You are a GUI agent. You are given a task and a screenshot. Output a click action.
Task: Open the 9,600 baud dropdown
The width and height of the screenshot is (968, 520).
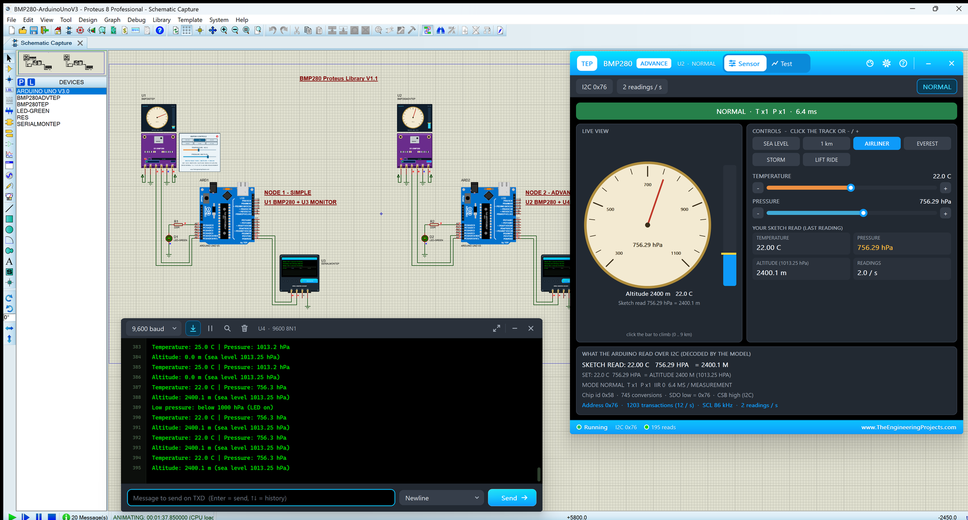pos(154,328)
